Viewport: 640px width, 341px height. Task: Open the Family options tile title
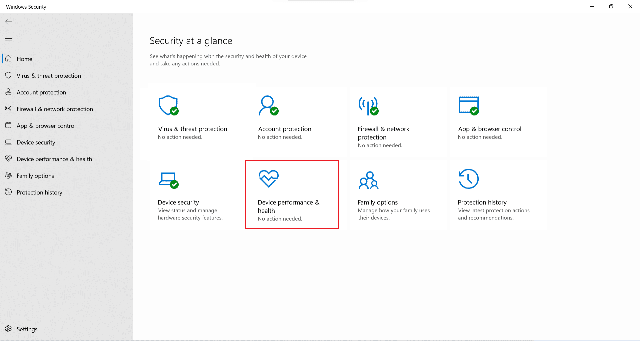click(378, 203)
